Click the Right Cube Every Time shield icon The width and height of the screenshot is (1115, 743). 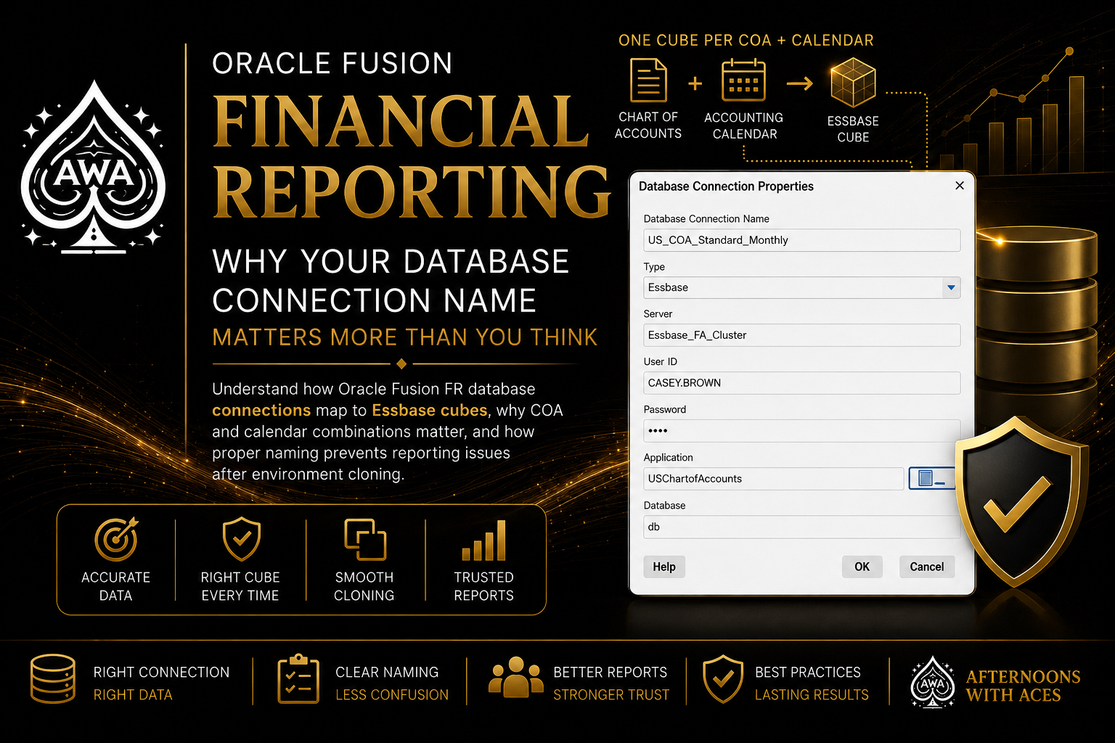(x=241, y=539)
